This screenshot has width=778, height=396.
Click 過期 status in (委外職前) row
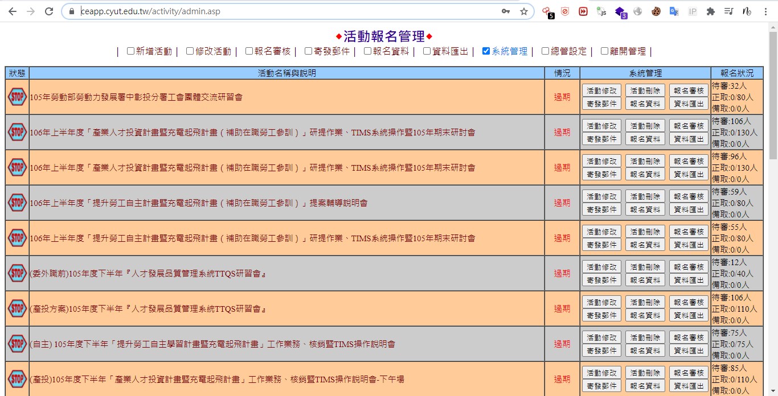click(x=562, y=274)
